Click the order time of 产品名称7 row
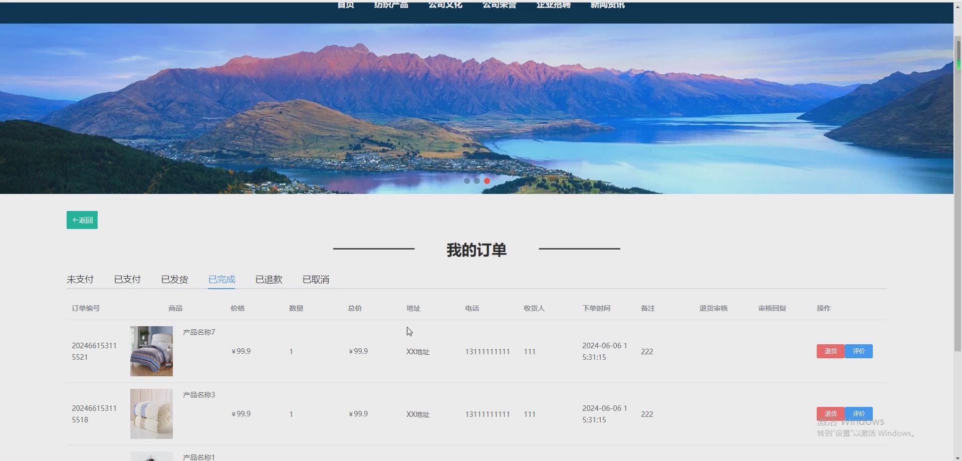The image size is (962, 461). click(605, 351)
